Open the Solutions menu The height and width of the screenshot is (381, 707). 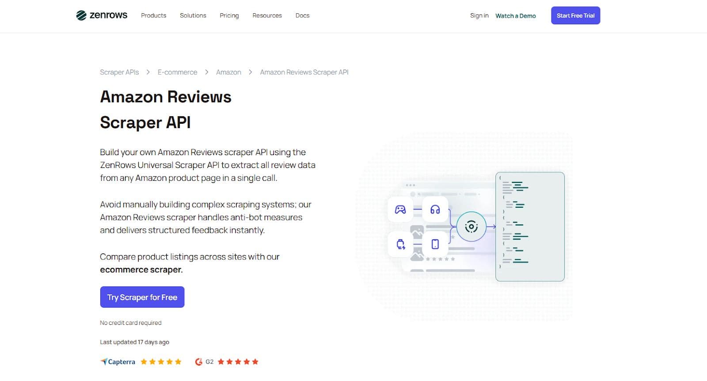[193, 15]
